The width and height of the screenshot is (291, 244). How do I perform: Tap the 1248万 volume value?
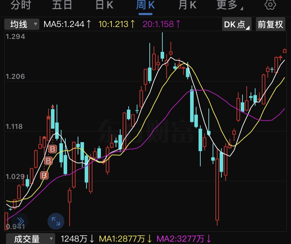[77, 239]
